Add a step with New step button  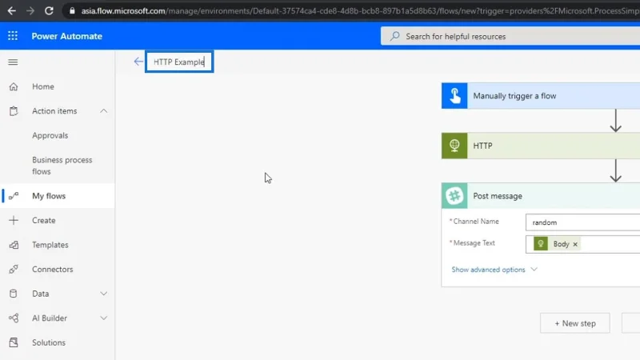click(x=574, y=323)
